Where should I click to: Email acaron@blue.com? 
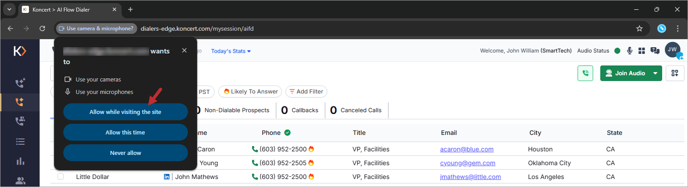coord(467,149)
